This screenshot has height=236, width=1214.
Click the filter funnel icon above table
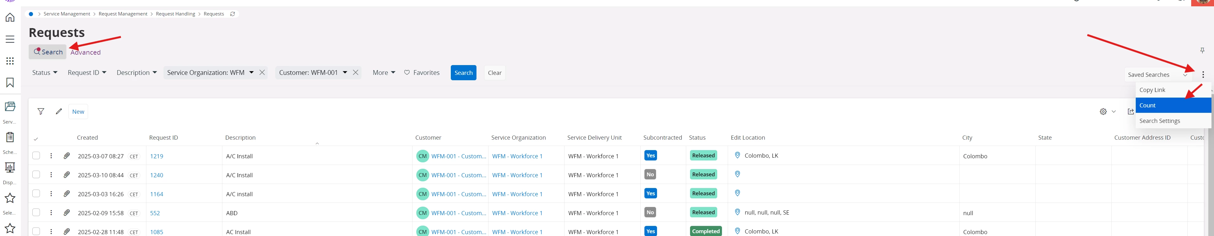click(x=41, y=112)
